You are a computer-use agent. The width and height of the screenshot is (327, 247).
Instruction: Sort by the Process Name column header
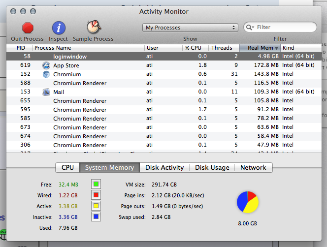tap(88, 48)
